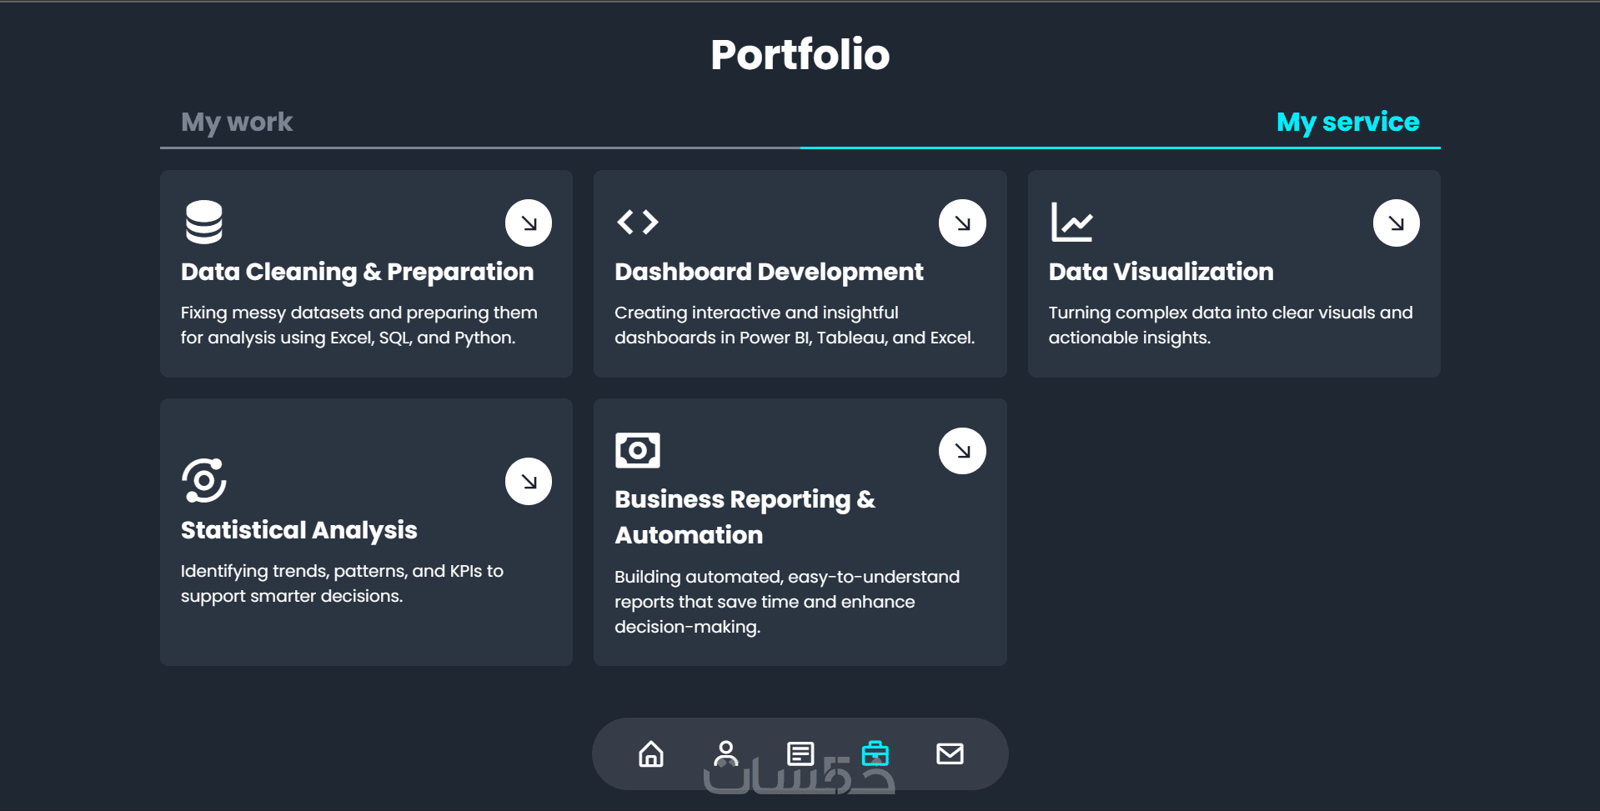Open Business Reporting & Automation arrow button
This screenshot has height=811, width=1600.
pos(962,451)
